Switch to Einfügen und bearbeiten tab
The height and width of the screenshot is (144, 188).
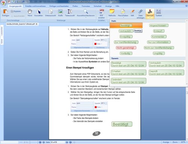(59, 6)
